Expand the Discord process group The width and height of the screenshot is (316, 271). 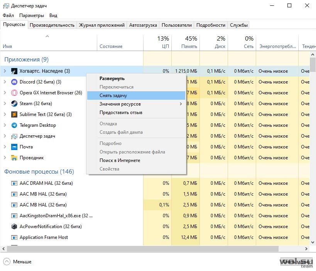pyautogui.click(x=5, y=82)
